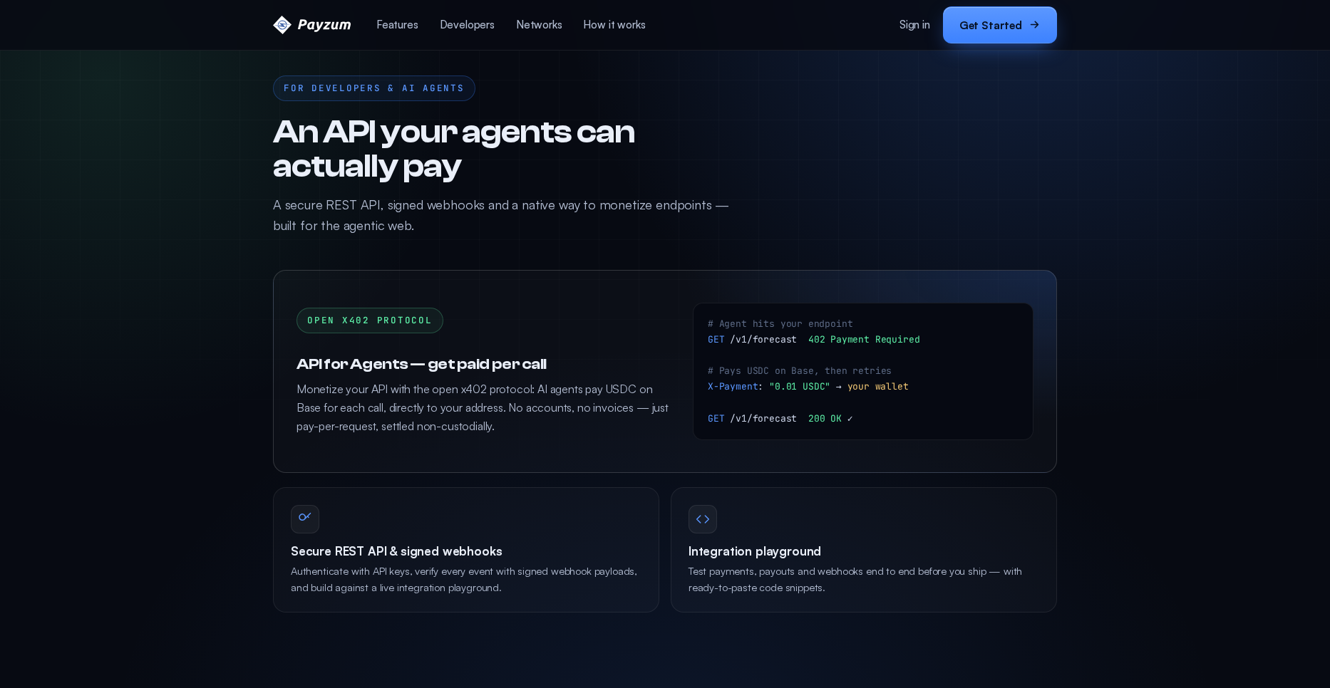Click the code brackets Integration playground icon
This screenshot has height=688, width=1330.
tap(703, 519)
